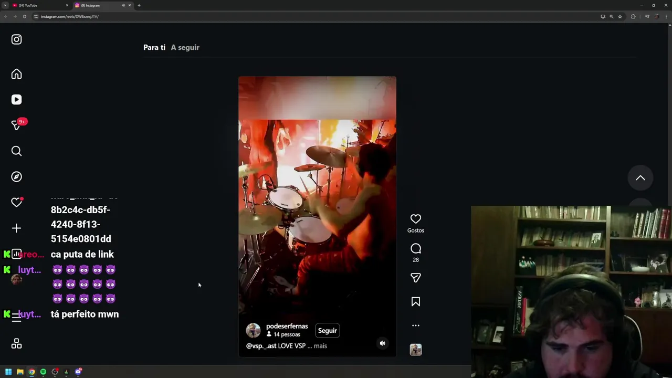Mute the Instagram tab speaker icon
The height and width of the screenshot is (378, 672).
pos(123,5)
